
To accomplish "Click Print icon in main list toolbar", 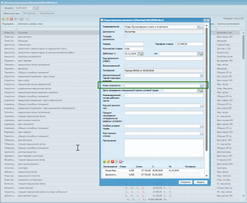I will coord(15,19).
